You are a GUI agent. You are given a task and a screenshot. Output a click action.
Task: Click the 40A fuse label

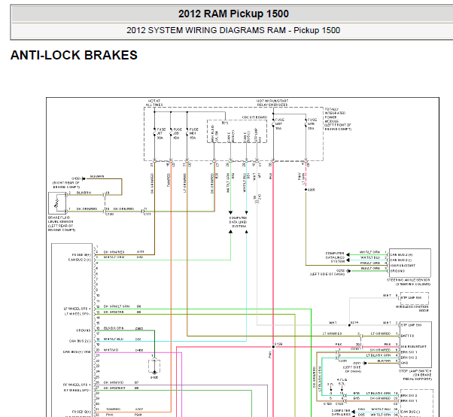point(177,133)
